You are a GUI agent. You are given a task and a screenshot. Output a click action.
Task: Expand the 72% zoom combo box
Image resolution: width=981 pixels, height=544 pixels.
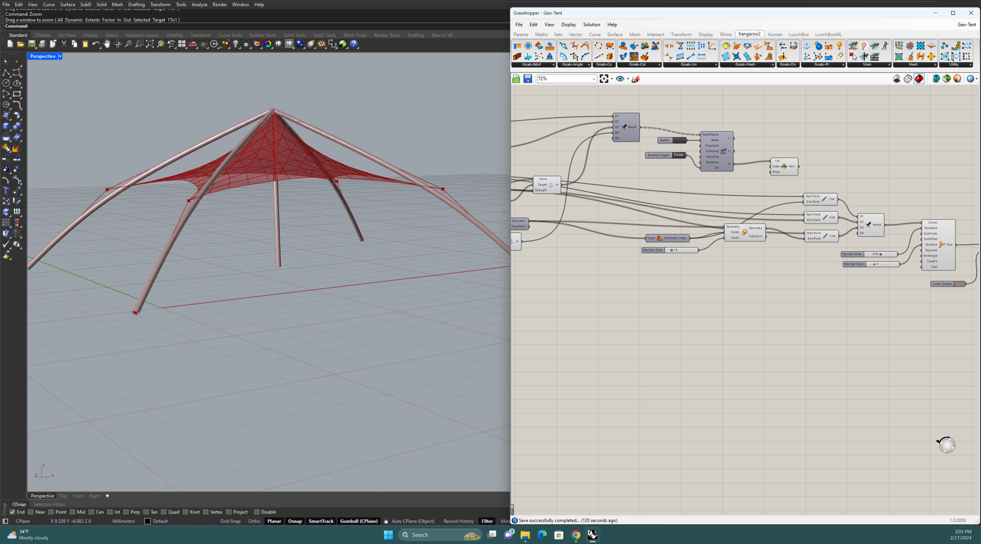(x=594, y=79)
